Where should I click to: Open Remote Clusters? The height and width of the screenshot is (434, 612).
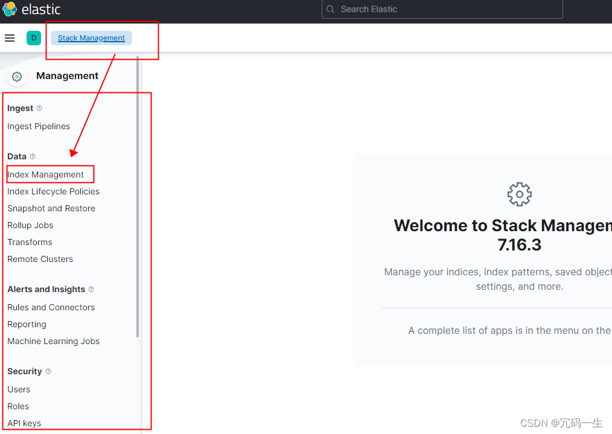[40, 259]
